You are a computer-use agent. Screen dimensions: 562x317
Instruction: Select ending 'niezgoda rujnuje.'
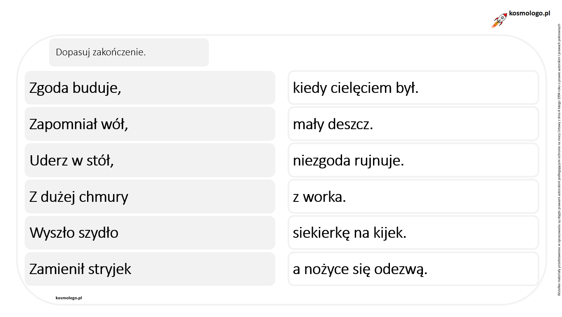click(413, 160)
